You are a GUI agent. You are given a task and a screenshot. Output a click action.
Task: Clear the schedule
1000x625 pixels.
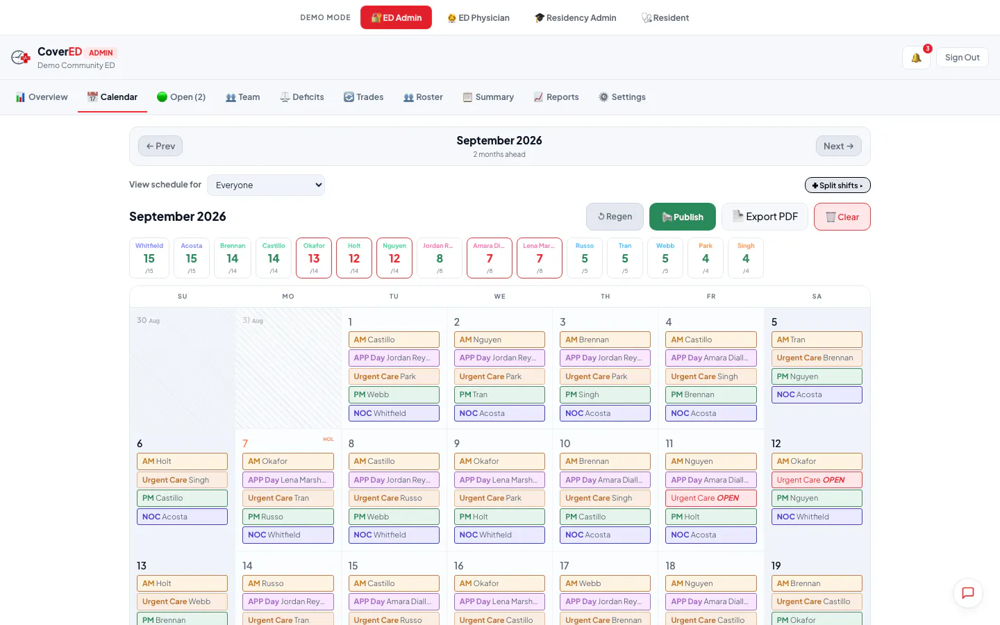click(x=842, y=217)
